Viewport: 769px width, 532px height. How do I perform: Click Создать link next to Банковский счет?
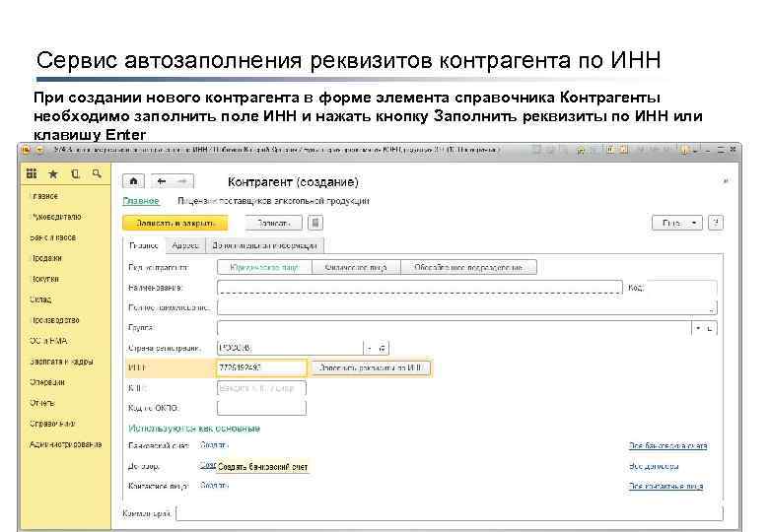pyautogui.click(x=214, y=444)
